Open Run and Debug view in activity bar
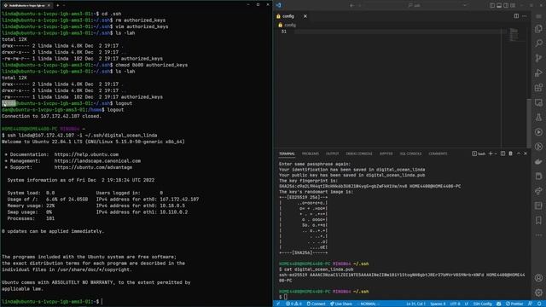Screen dimensions: 546x307 pyautogui.click(x=538, y=72)
